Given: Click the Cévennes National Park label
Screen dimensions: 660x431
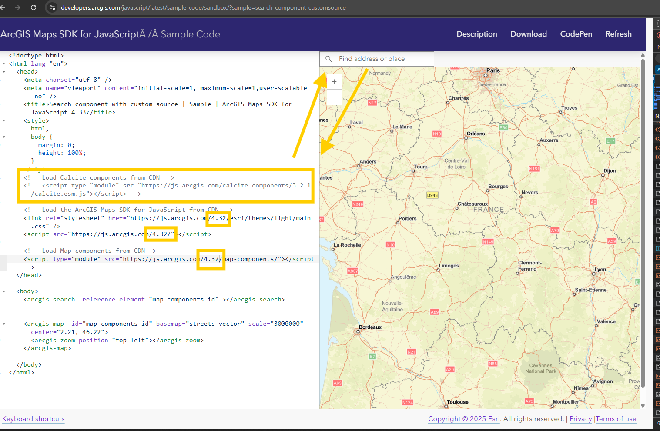Looking at the screenshot, I should click(x=540, y=368).
